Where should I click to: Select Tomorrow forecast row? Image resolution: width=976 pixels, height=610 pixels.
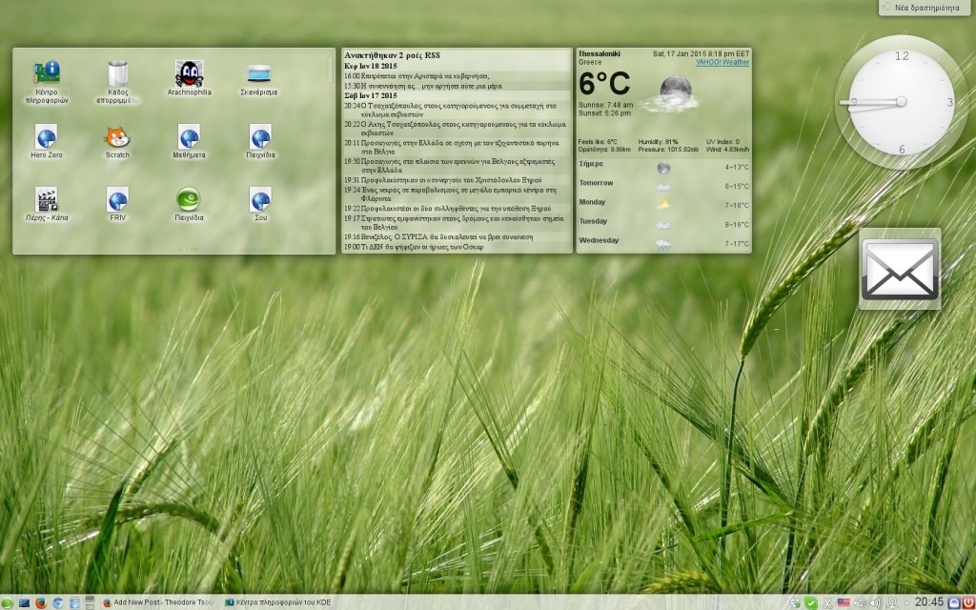click(x=664, y=186)
